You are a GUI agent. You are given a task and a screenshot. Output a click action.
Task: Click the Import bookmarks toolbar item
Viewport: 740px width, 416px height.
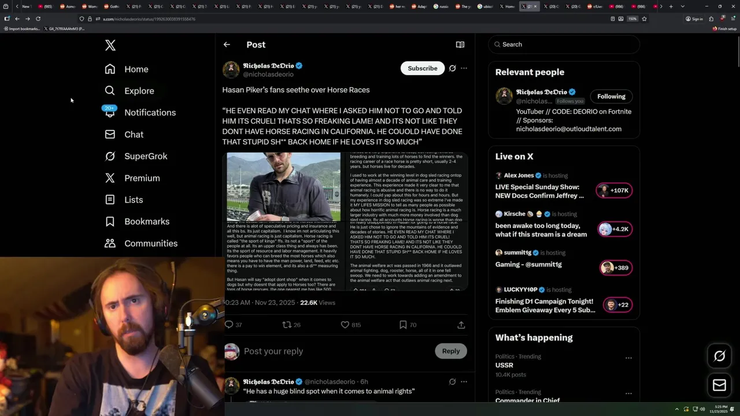point(21,29)
